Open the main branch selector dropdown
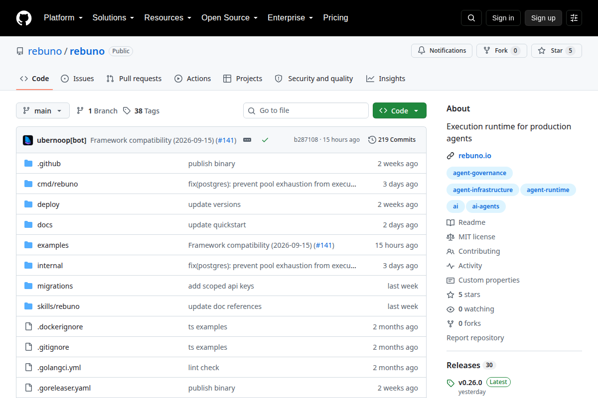This screenshot has height=398, width=598. (43, 111)
